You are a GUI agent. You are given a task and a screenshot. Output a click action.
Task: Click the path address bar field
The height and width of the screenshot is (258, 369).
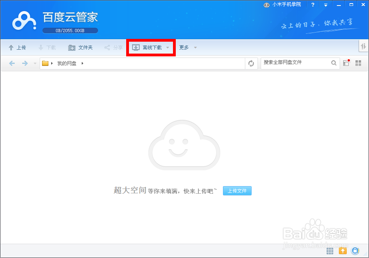pos(142,64)
